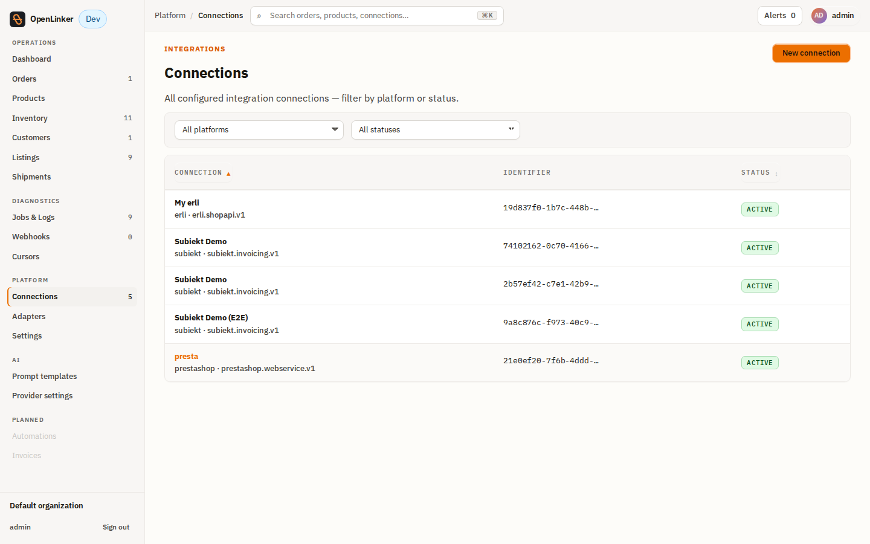Screen dimensions: 870x544
Task: Click ACTIVE badge in Subiekt Demo (E2E) row
Action: [x=760, y=324]
